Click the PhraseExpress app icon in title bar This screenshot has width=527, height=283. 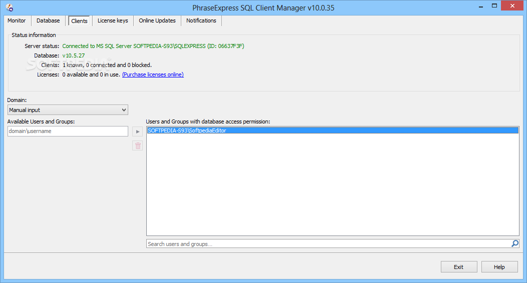pos(10,7)
